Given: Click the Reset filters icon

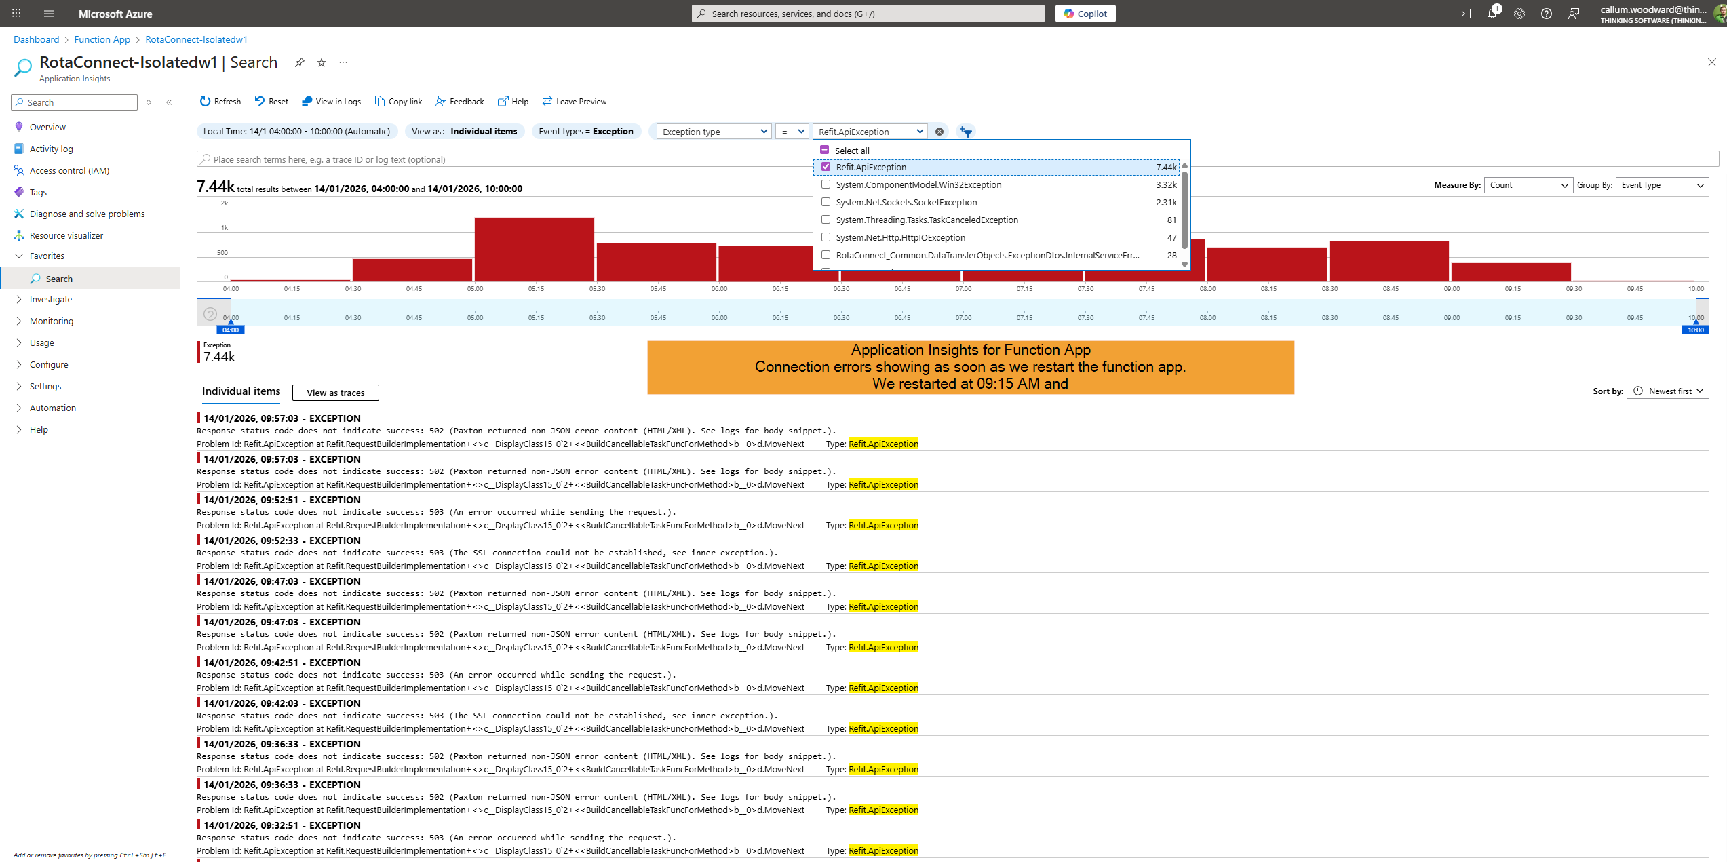Looking at the screenshot, I should click(260, 101).
